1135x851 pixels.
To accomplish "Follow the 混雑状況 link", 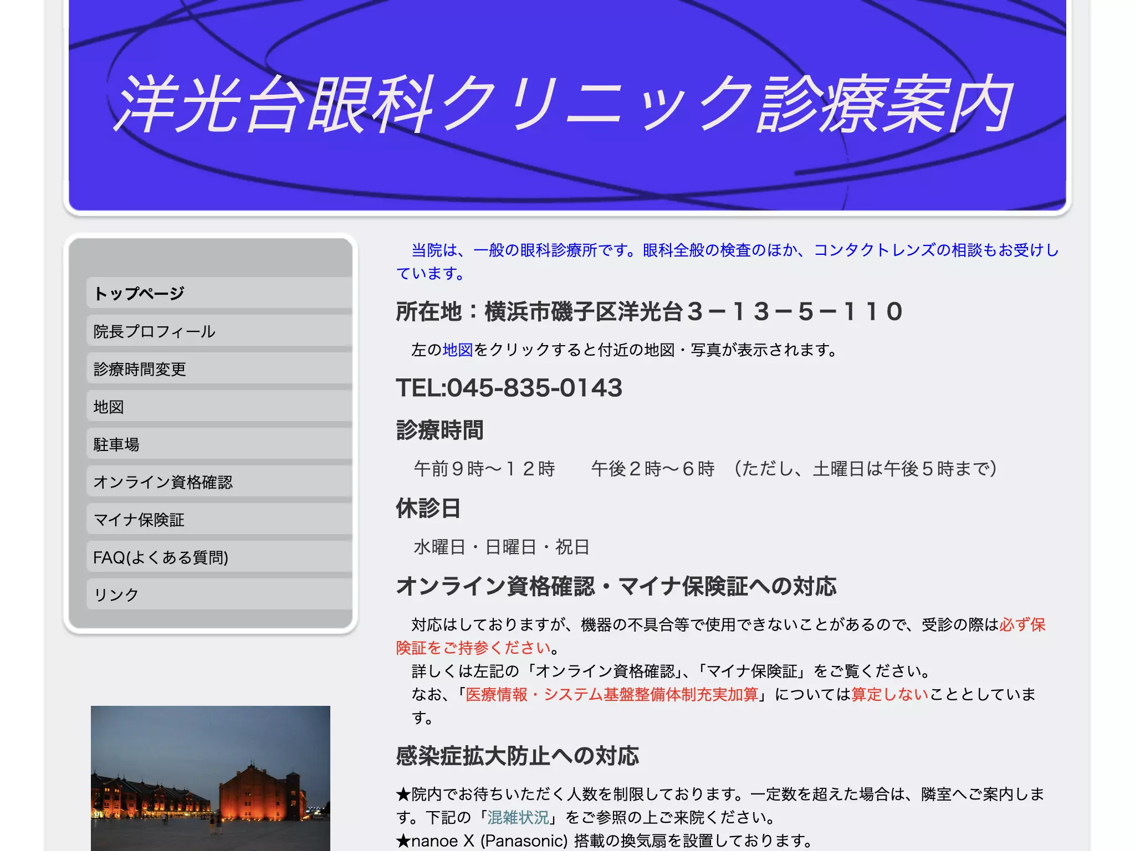I will [518, 817].
